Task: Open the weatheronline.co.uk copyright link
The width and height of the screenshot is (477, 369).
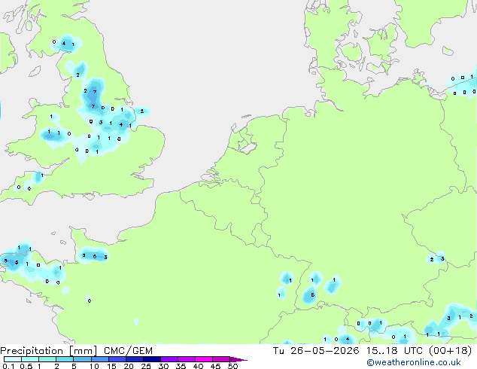Action: 414,362
